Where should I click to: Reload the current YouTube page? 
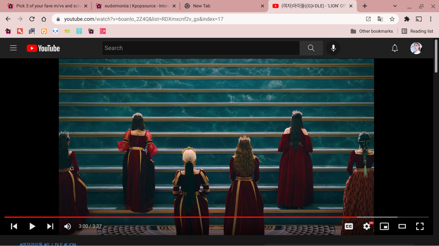click(32, 19)
